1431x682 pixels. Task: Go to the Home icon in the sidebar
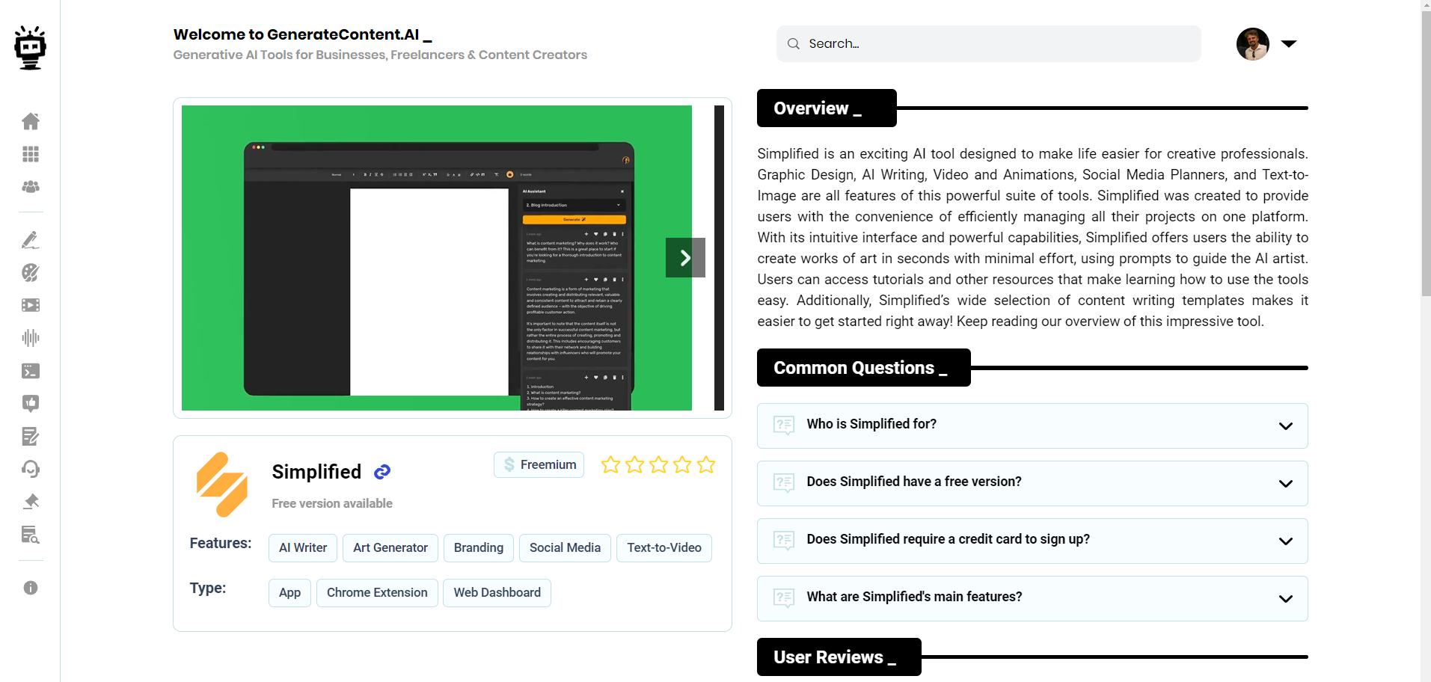31,121
